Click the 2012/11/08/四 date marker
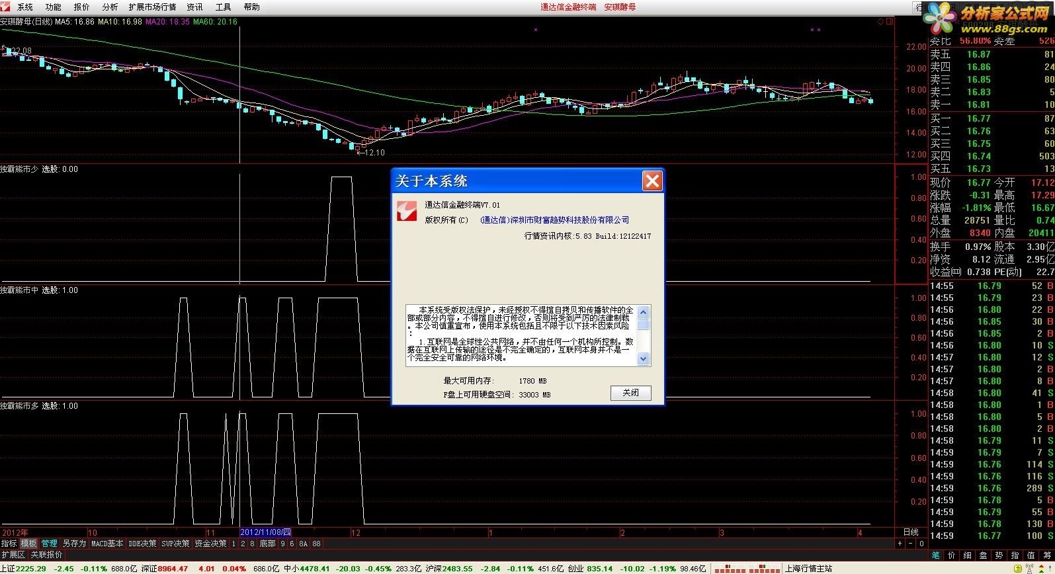This screenshot has width=1055, height=574. [265, 532]
